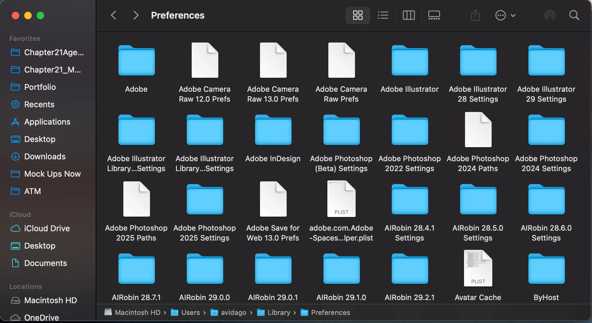
Task: Open the Finder search field
Action: [x=574, y=15]
